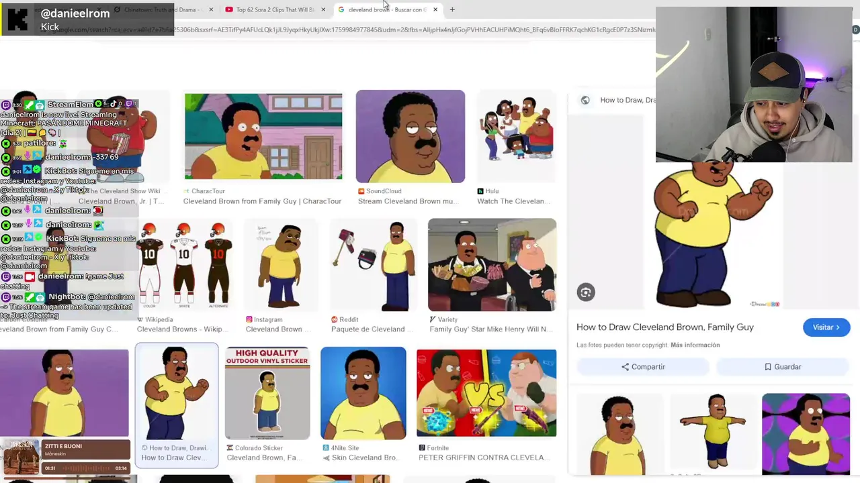Click the Visitar button in preview panel
The image size is (860, 483).
click(826, 327)
